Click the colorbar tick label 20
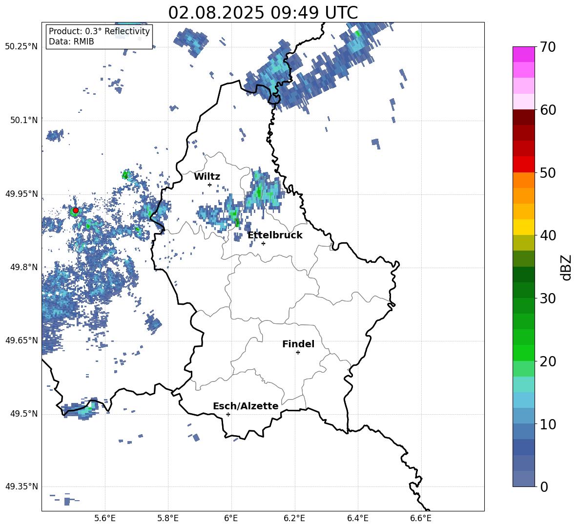The height and width of the screenshot is (528, 578). point(548,361)
